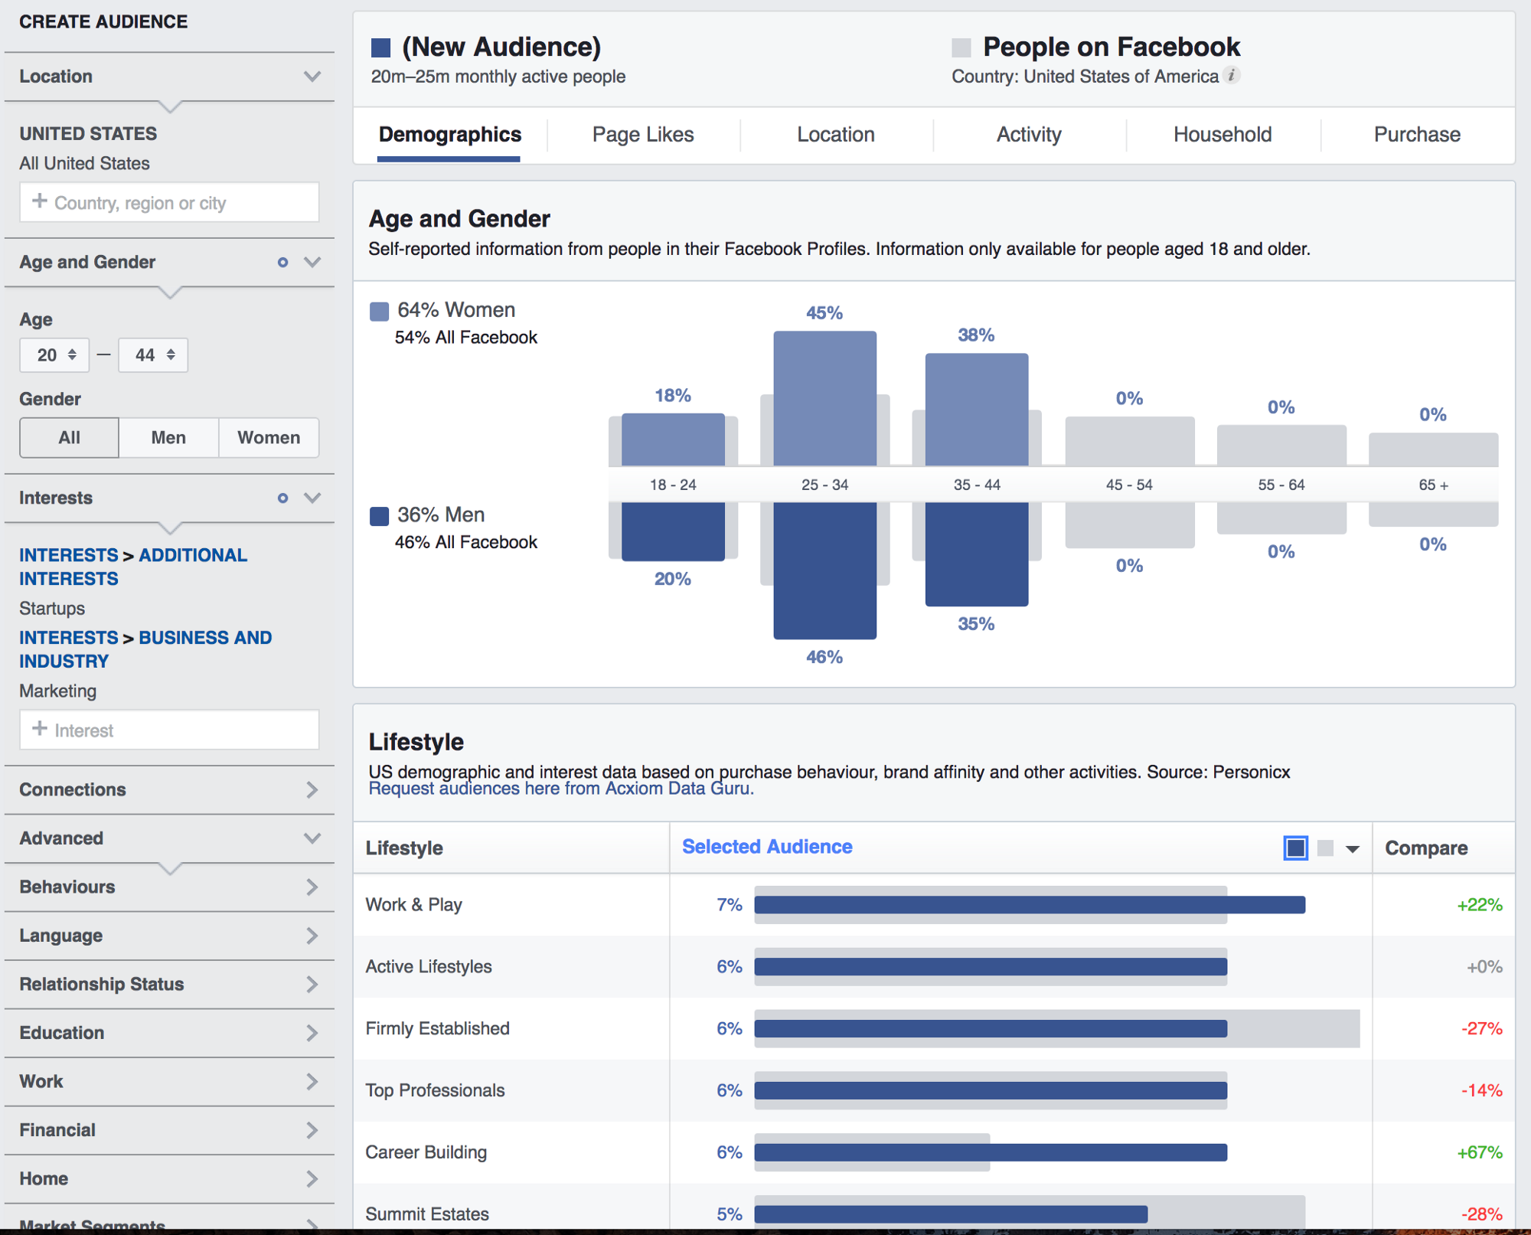Select the Women gender option
The height and width of the screenshot is (1235, 1531).
(x=269, y=437)
